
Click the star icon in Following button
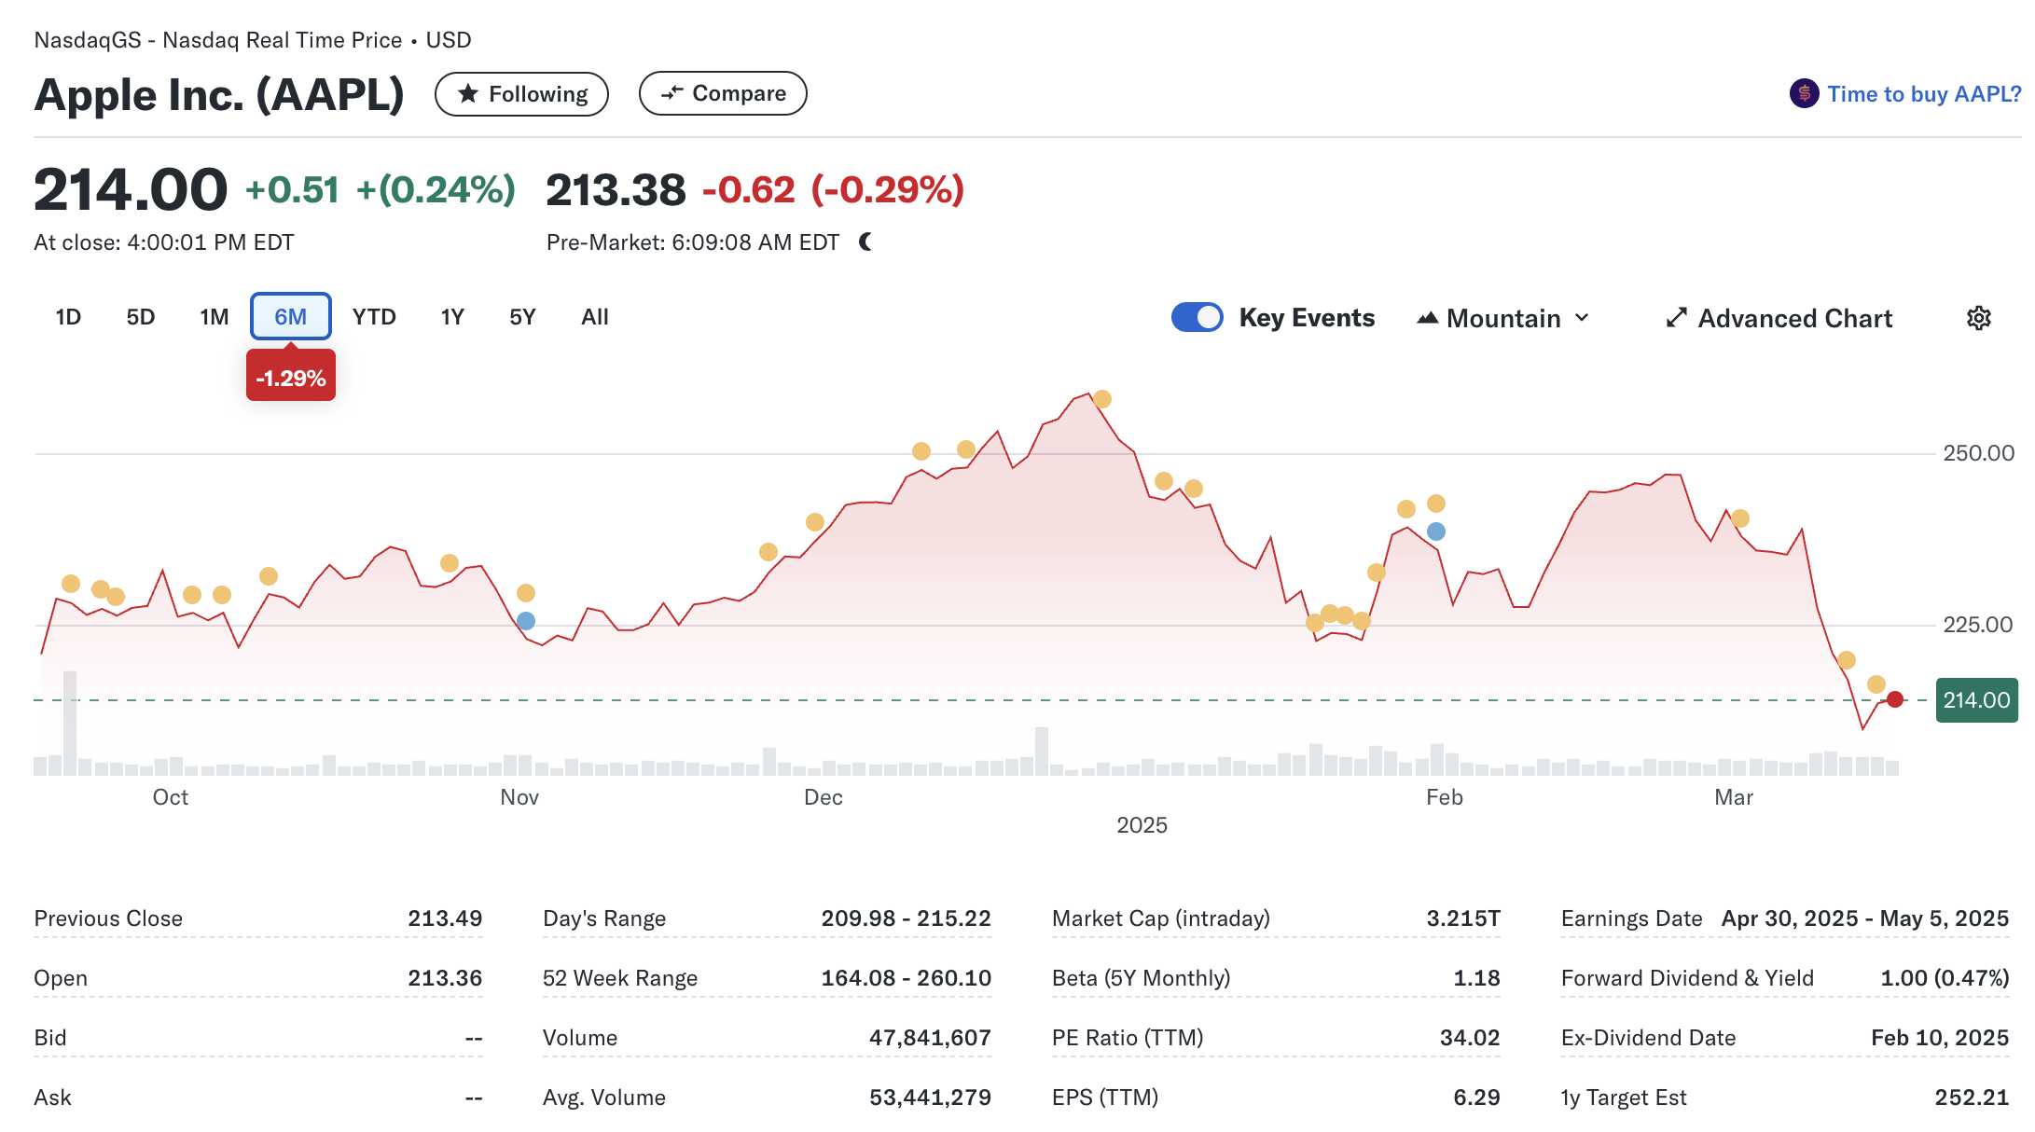468,94
